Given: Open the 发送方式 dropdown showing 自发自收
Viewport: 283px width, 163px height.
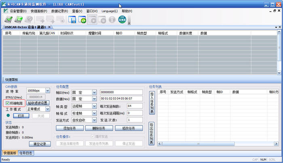Looking at the screenshot, I should tap(94, 120).
